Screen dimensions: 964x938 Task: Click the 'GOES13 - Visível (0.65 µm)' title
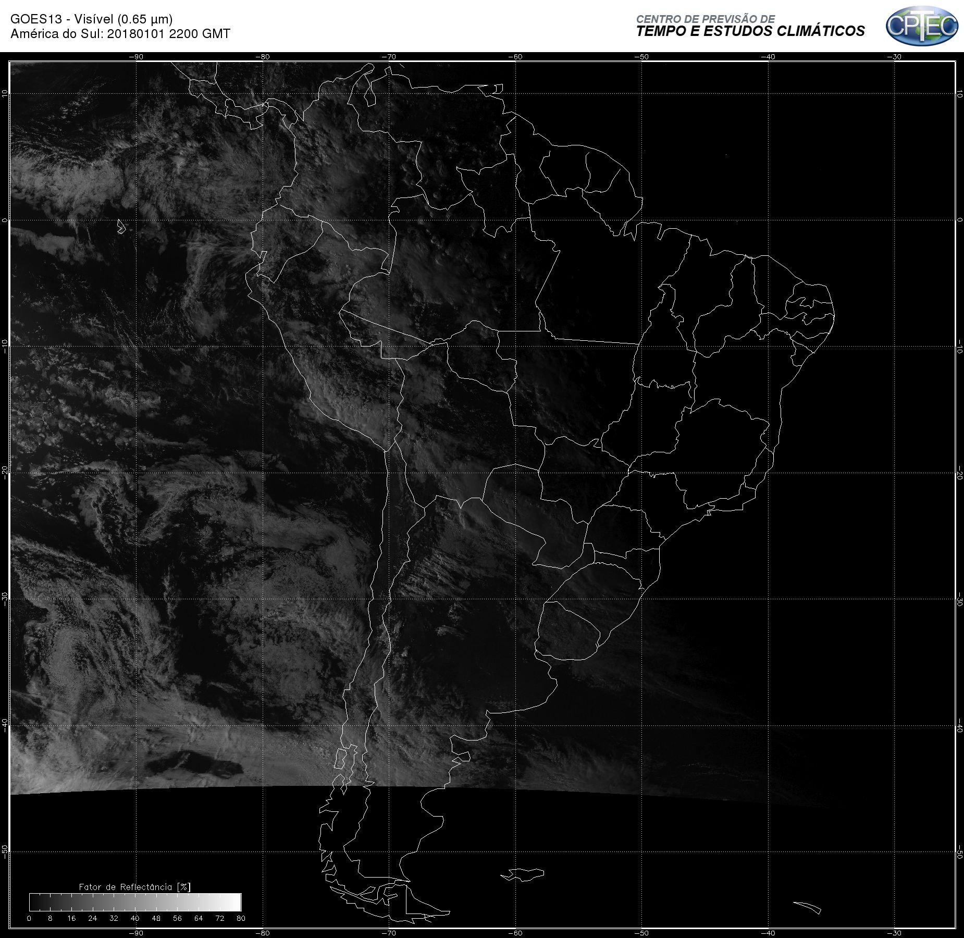(91, 19)
